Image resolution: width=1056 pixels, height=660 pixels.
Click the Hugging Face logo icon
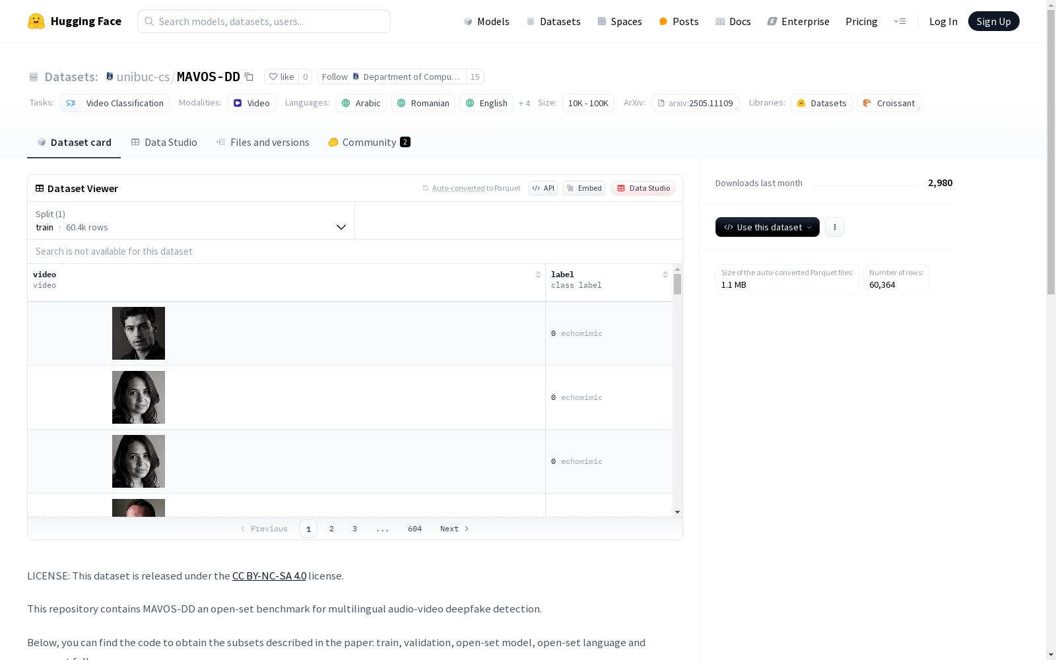point(36,21)
